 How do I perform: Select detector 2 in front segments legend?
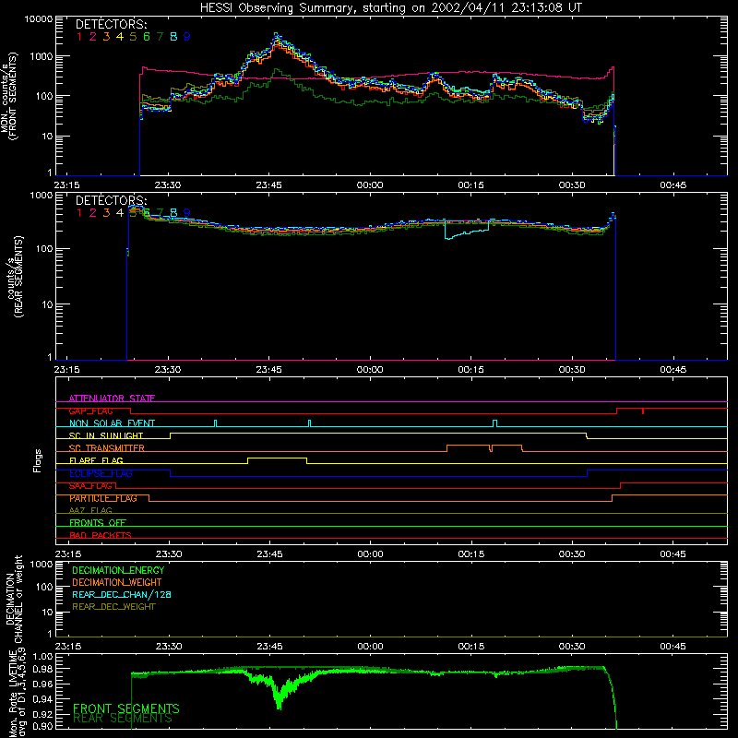[93, 37]
